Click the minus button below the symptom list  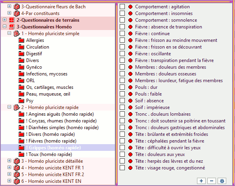212,181
